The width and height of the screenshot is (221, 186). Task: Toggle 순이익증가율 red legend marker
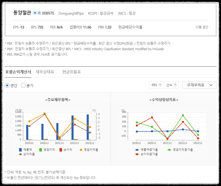click(137, 154)
